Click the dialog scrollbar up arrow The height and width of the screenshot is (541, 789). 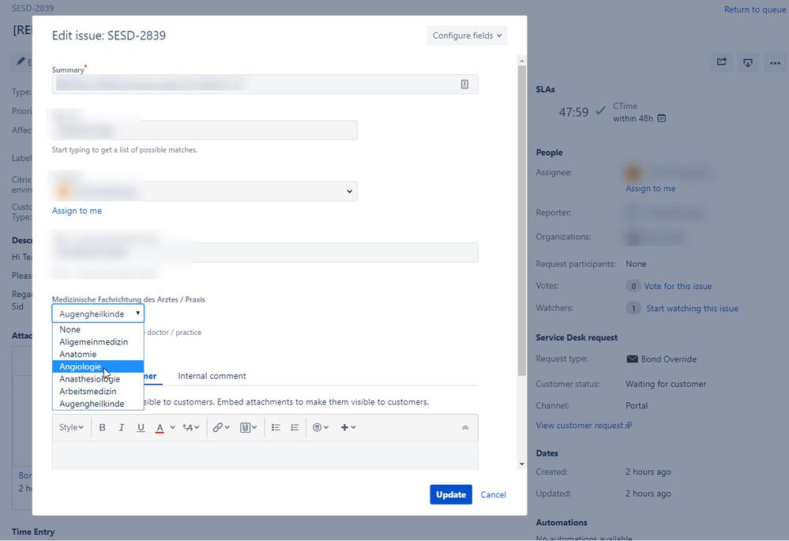(x=522, y=61)
